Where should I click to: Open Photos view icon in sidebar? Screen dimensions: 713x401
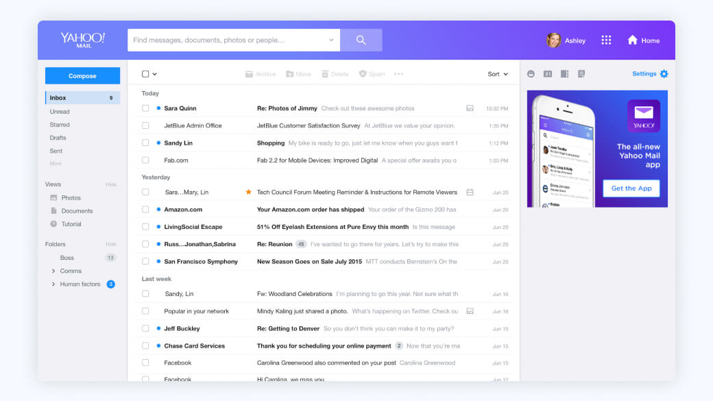[53, 198]
